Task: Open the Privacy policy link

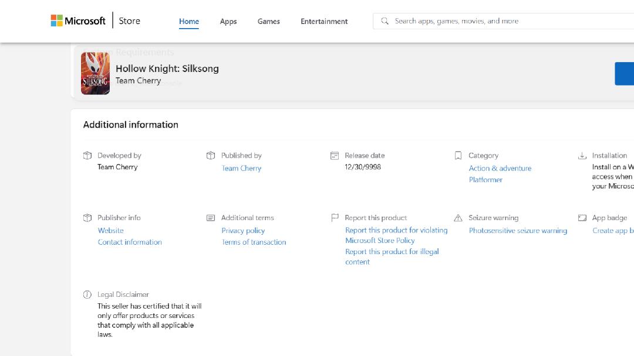Action: (243, 231)
